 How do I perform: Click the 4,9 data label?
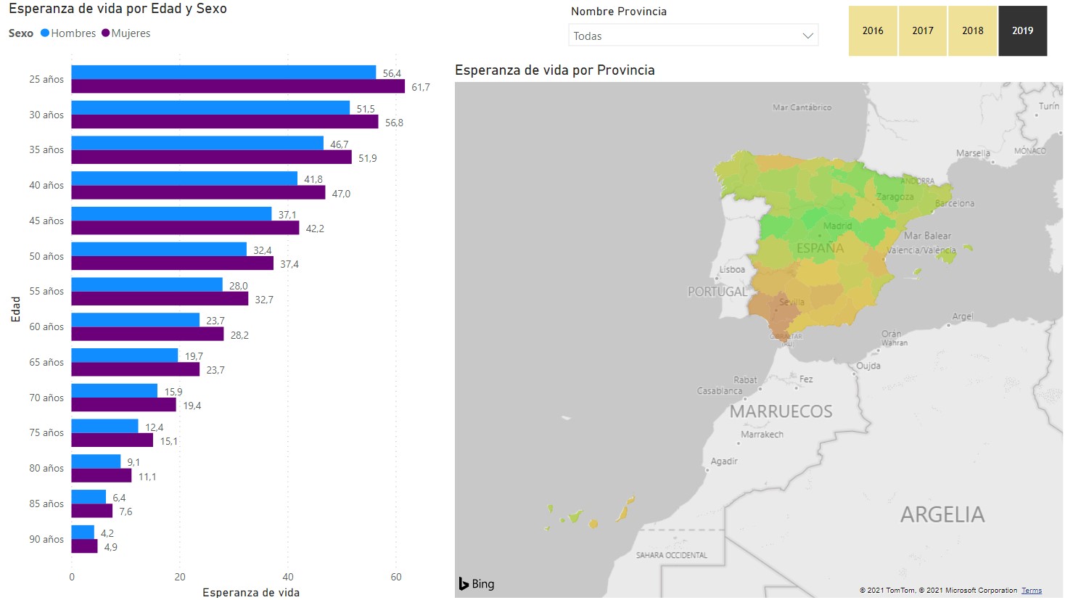pos(111,547)
